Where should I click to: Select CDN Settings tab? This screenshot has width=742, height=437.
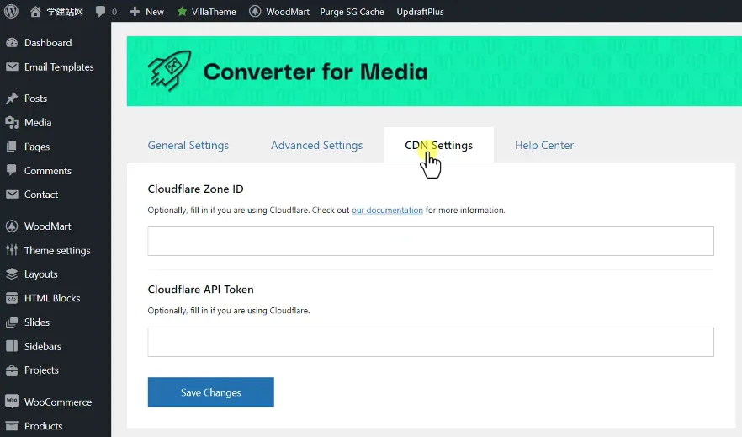pos(438,146)
